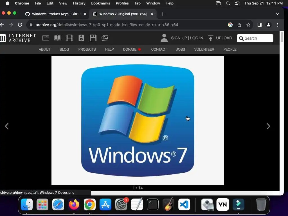
Task: Open the PROJECTS link
Action: pos(87,49)
